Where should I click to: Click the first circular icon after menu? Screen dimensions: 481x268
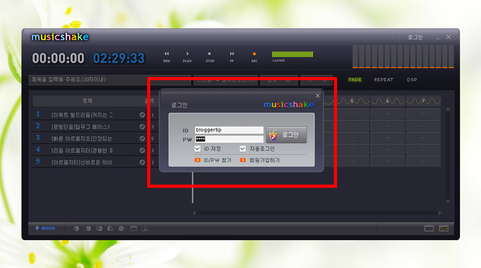76,229
